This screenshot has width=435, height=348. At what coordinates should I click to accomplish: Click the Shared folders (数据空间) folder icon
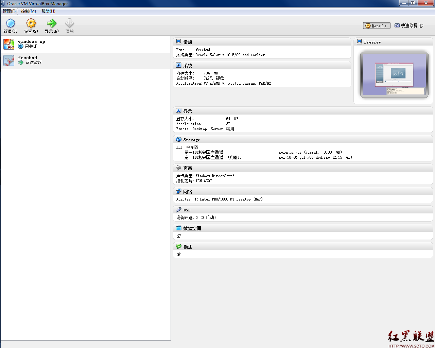click(179, 228)
